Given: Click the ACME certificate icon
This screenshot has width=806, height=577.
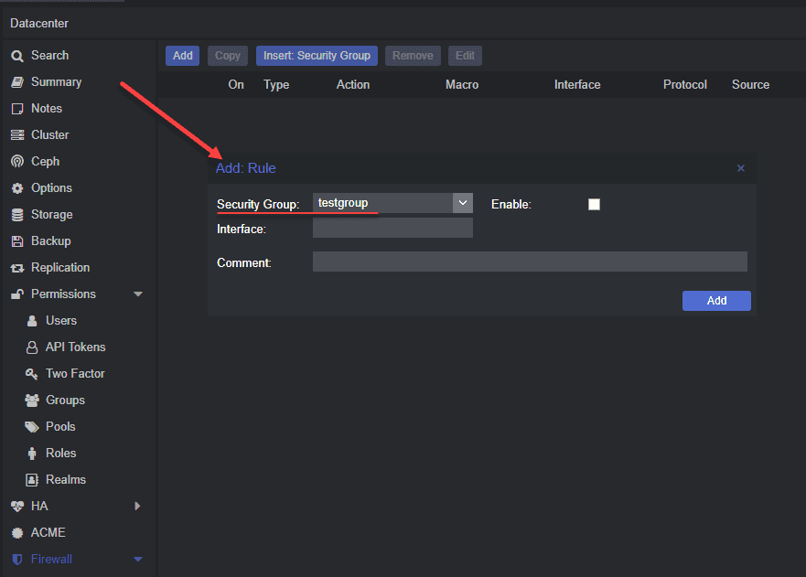Looking at the screenshot, I should pos(16,533).
